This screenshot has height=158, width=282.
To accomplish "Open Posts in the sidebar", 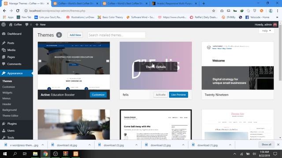I will click(x=11, y=43).
